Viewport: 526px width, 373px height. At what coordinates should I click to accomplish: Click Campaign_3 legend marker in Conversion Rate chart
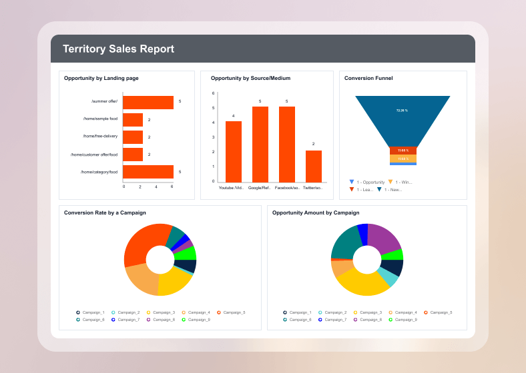(x=149, y=312)
